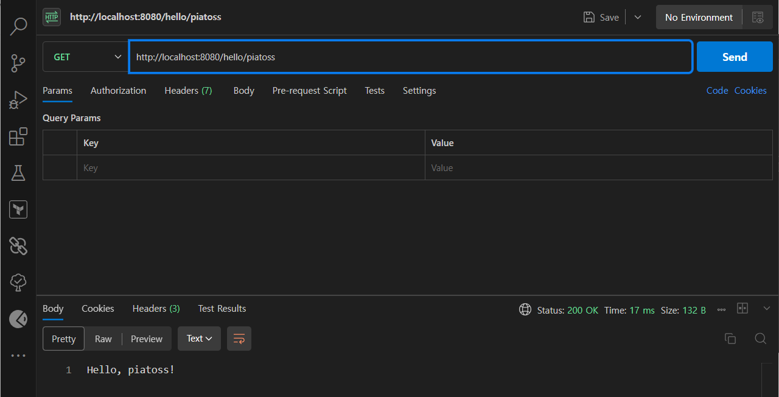This screenshot has width=779, height=397.
Task: Open the MongoDB tree icon in sidebar
Action: pos(18,282)
